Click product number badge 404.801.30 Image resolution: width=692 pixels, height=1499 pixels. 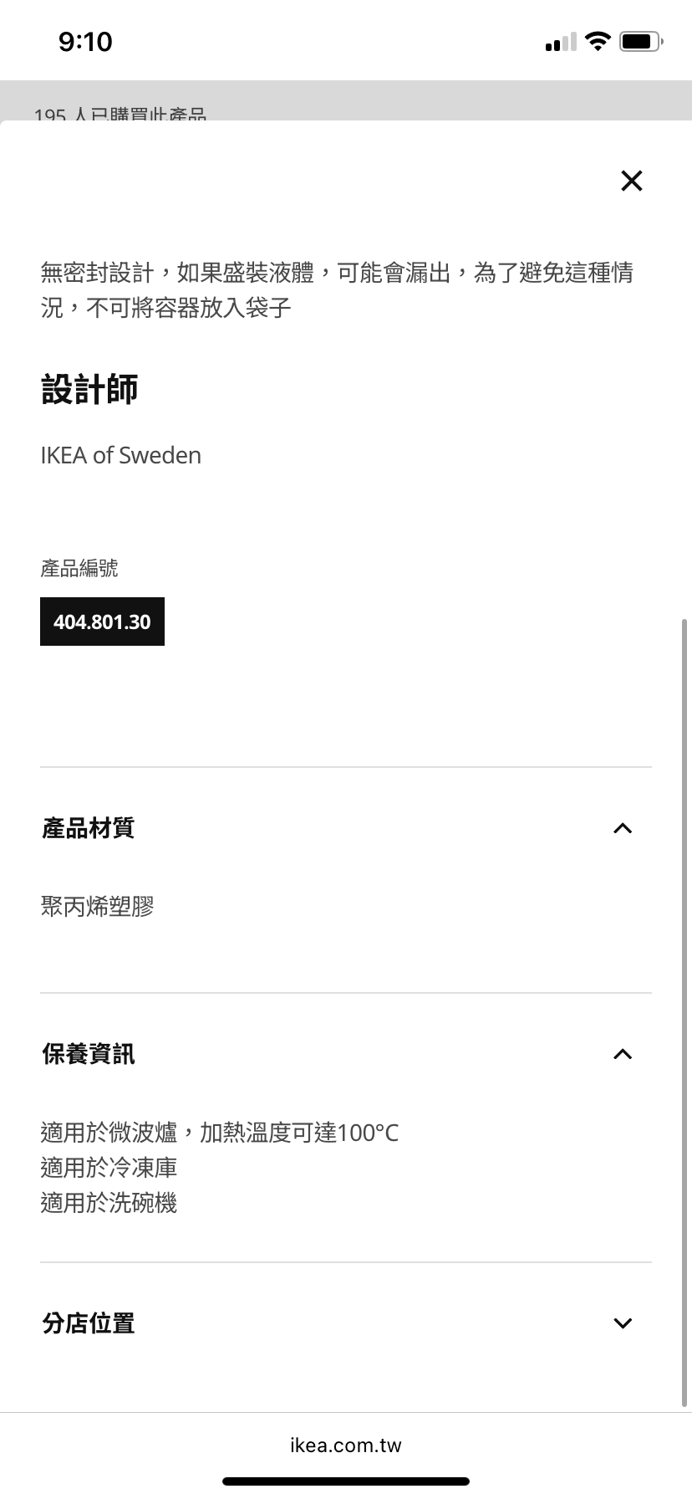[x=102, y=622]
